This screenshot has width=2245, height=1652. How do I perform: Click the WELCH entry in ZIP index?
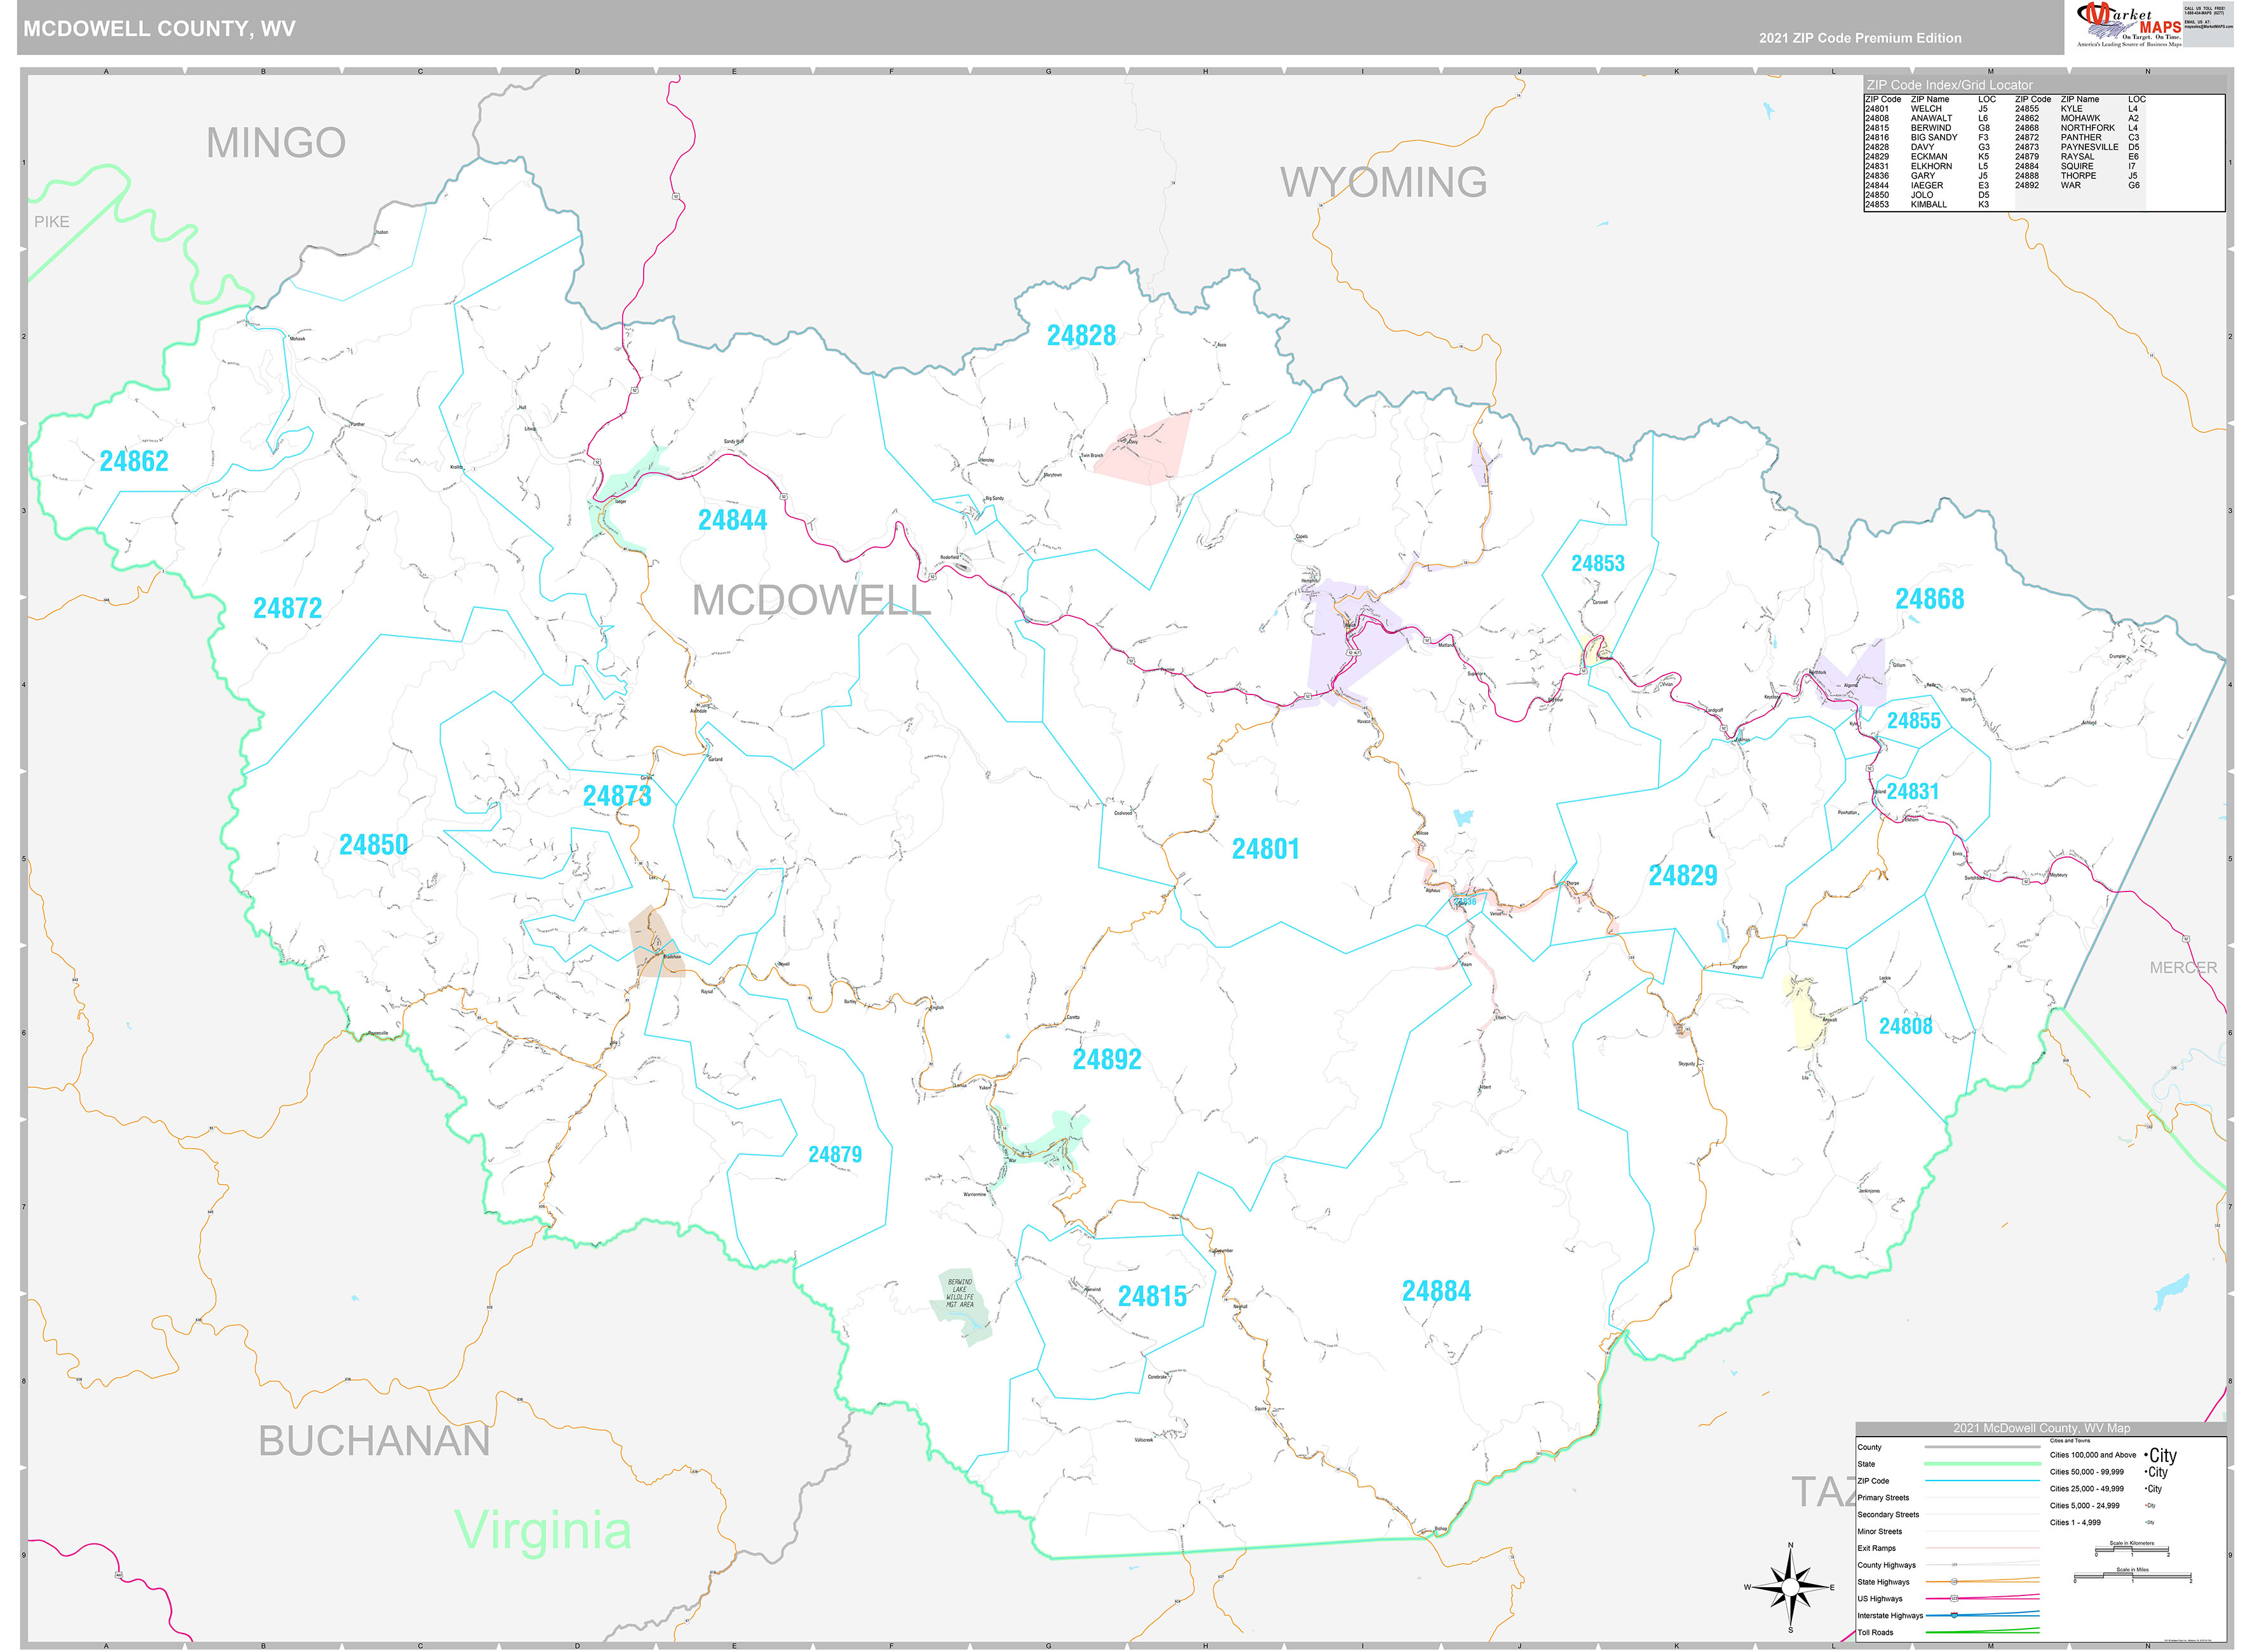pos(1927,109)
